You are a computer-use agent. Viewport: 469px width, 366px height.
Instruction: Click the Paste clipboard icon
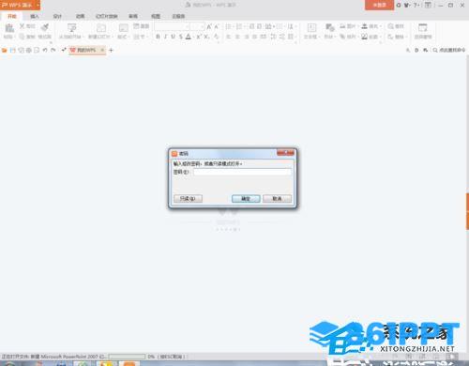click(9, 28)
